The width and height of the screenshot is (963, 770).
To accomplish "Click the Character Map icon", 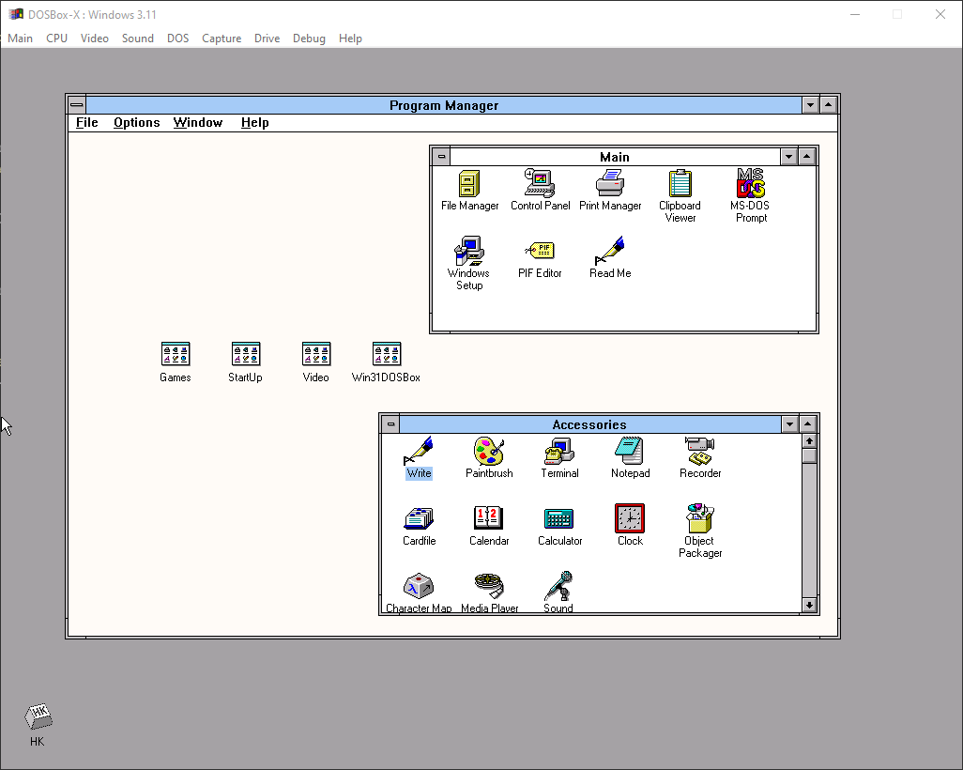I will (419, 586).
